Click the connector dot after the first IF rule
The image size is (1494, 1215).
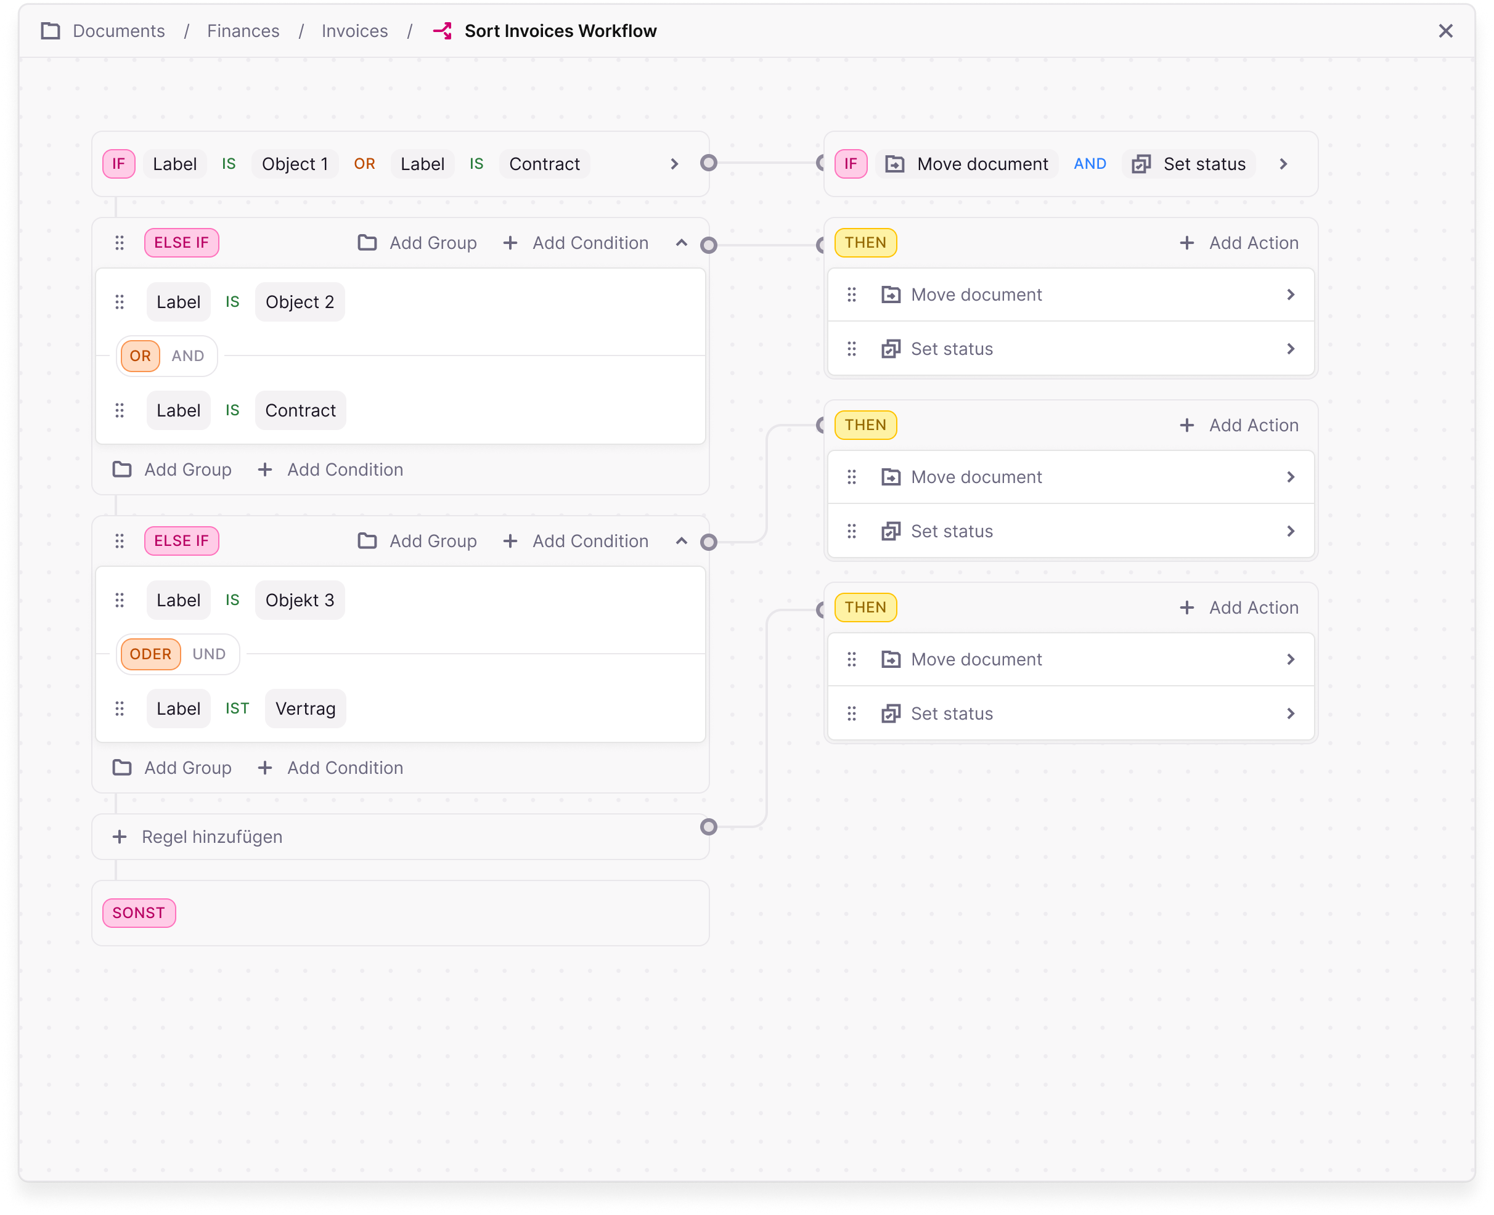(x=709, y=163)
